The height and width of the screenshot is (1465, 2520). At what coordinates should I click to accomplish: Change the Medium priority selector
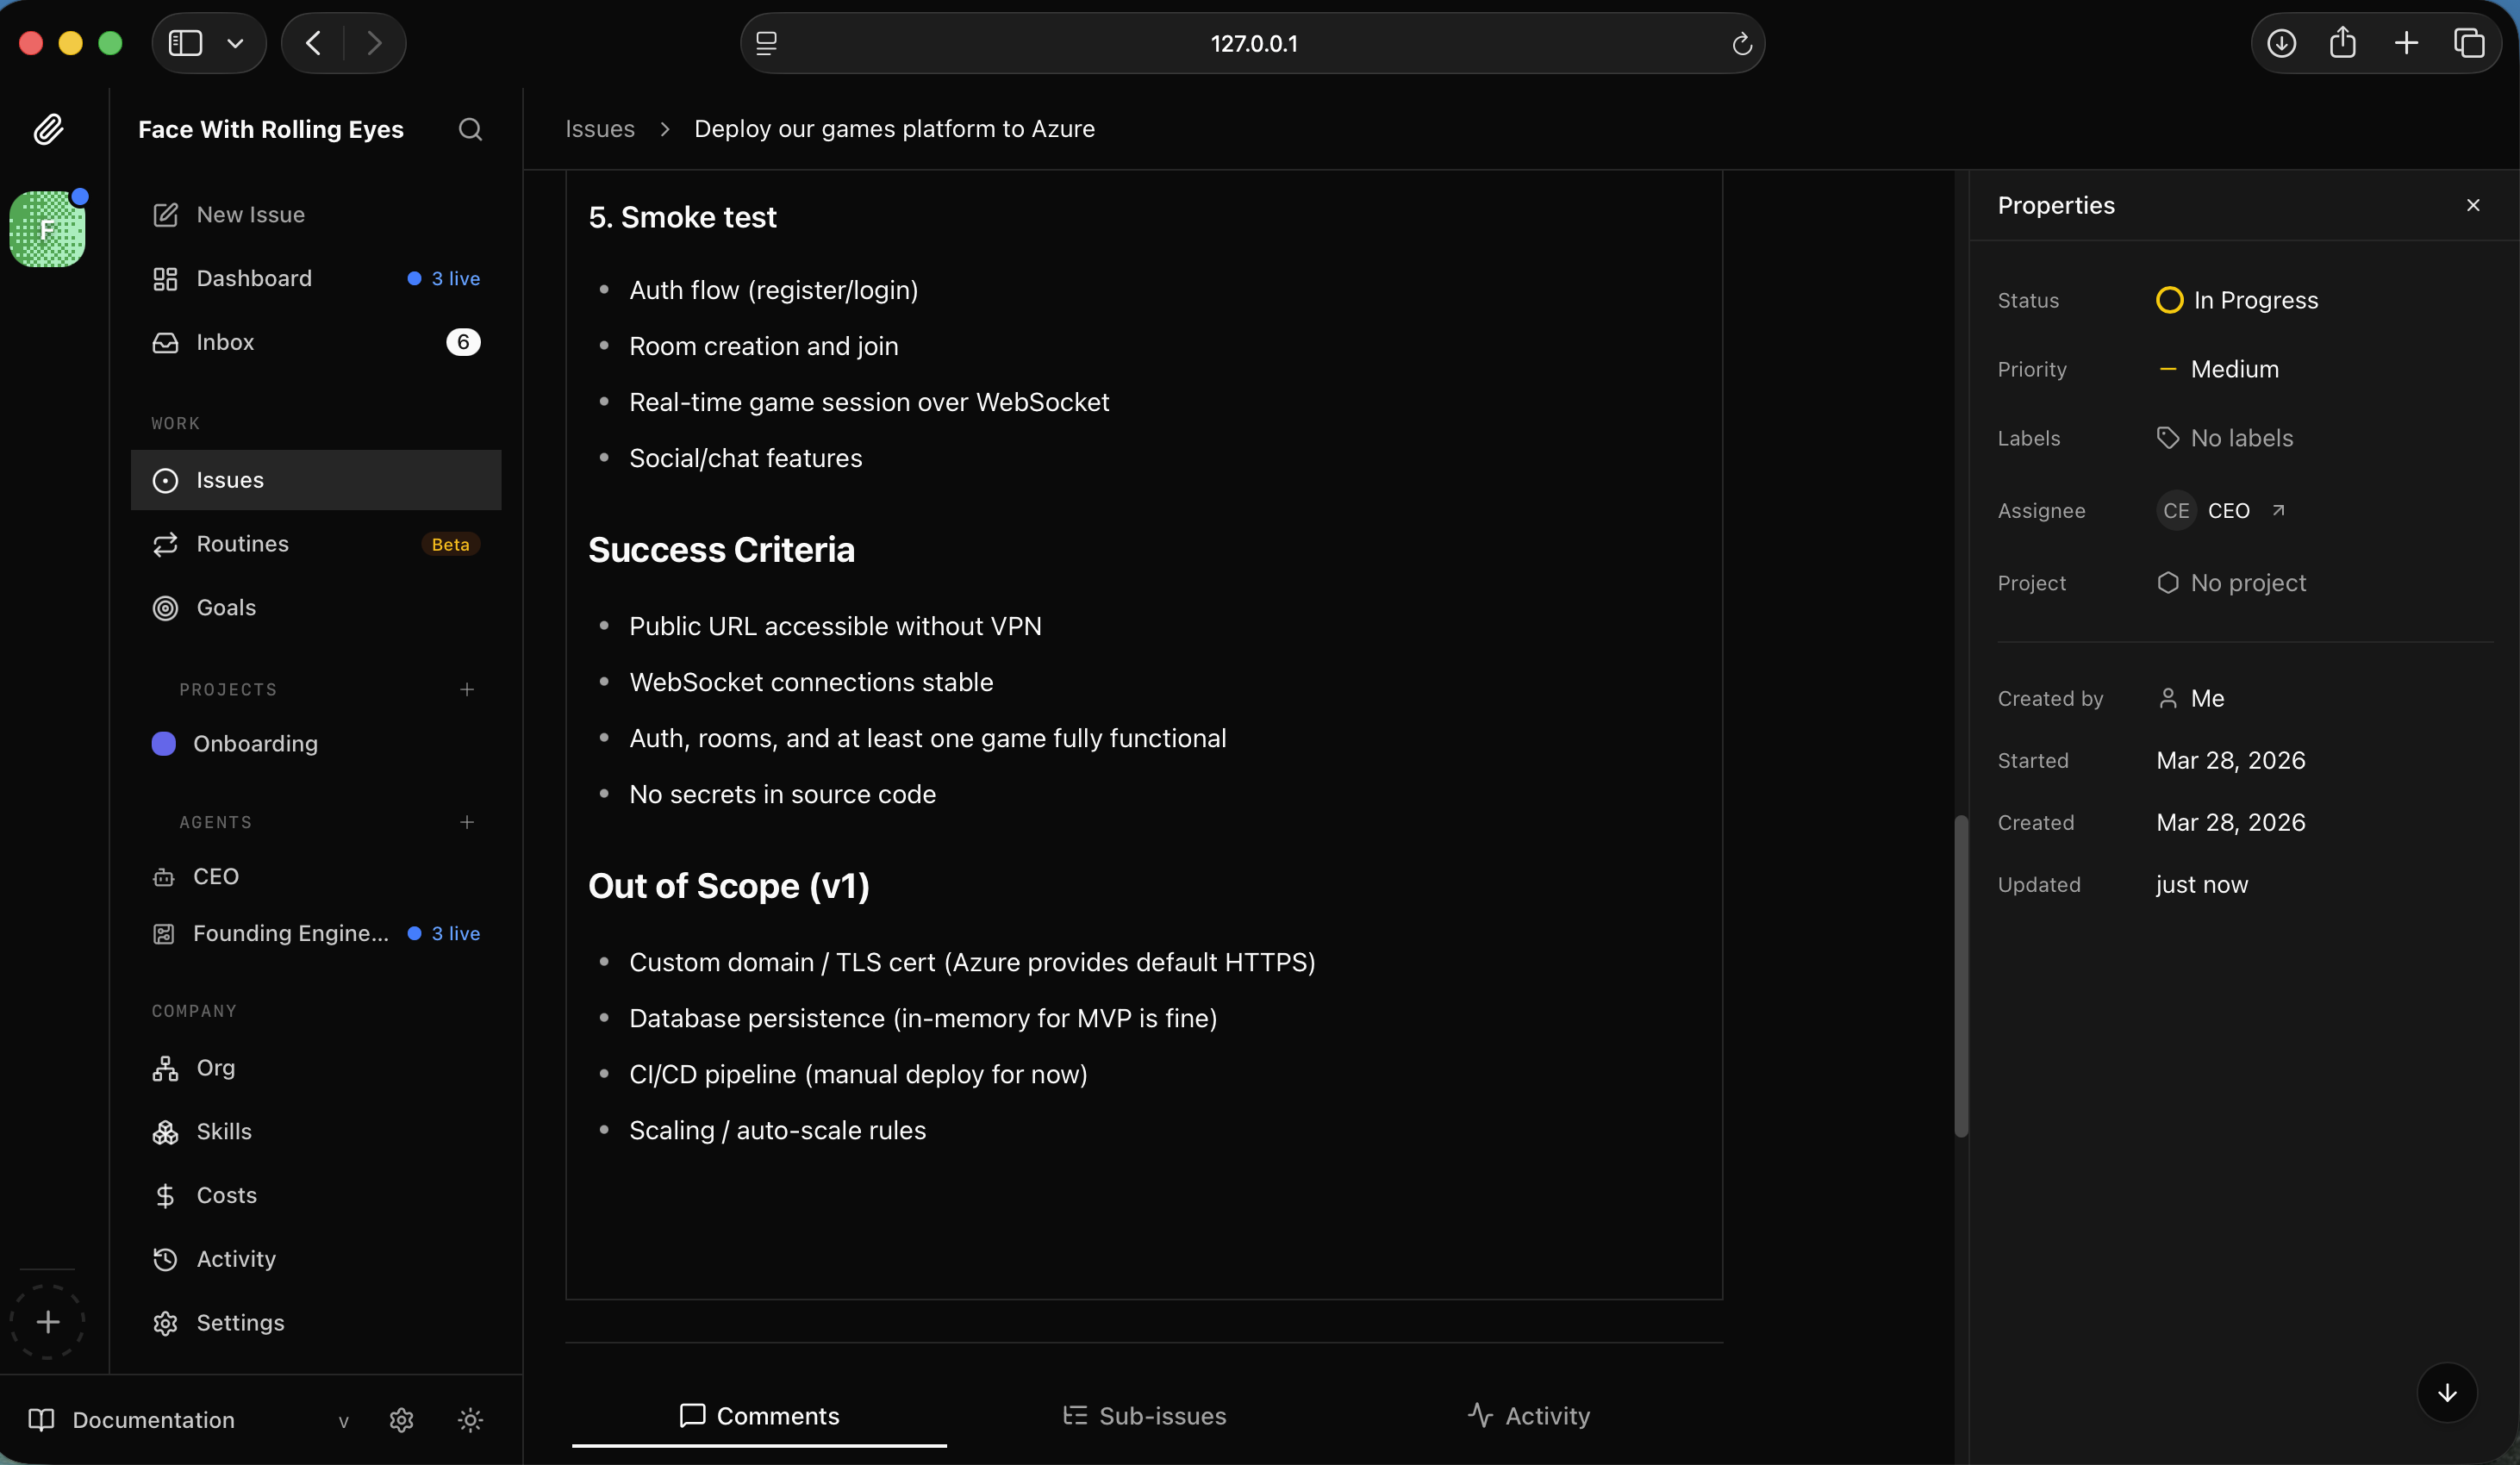click(x=2218, y=369)
